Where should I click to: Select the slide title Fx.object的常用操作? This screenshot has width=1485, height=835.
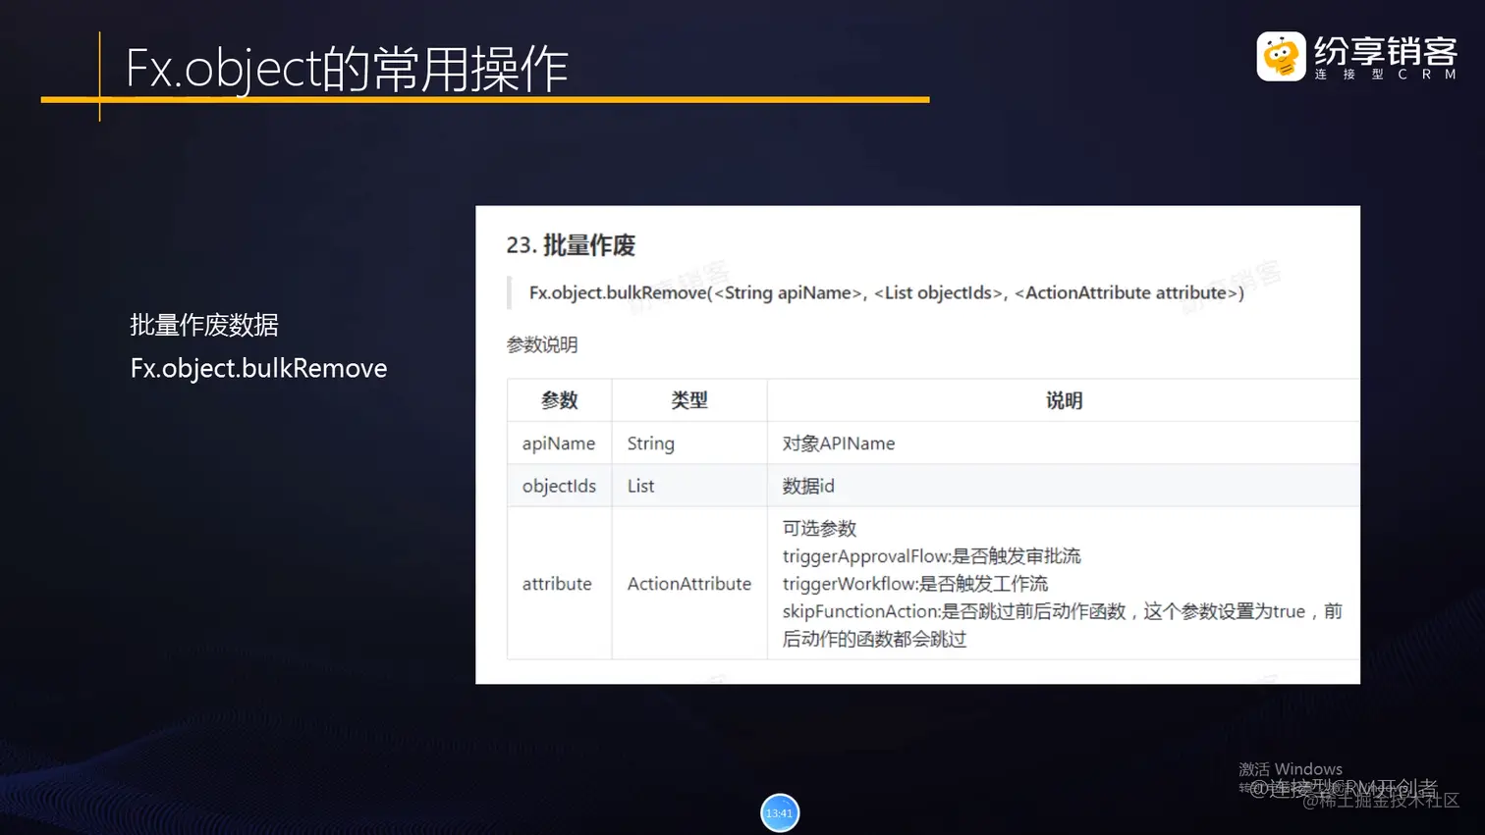point(347,69)
